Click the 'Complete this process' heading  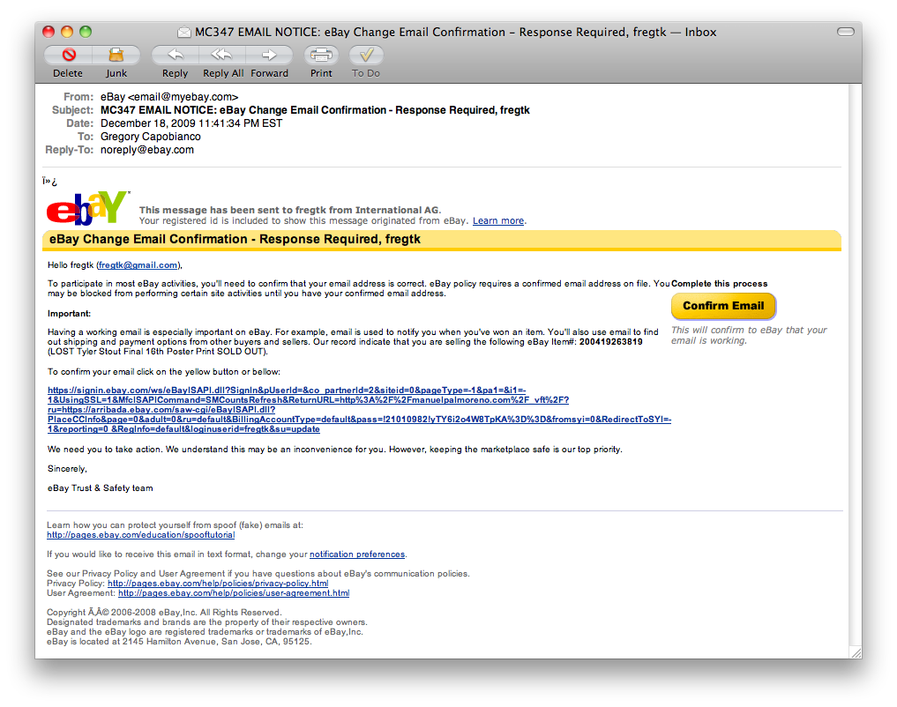coord(719,284)
